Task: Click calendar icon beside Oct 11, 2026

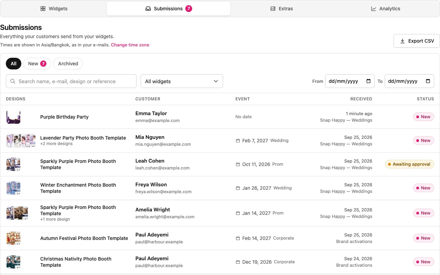Action: pyautogui.click(x=238, y=164)
